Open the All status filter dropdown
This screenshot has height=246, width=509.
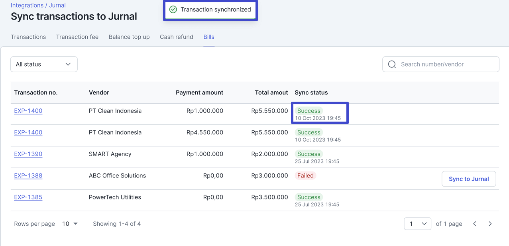(x=44, y=64)
